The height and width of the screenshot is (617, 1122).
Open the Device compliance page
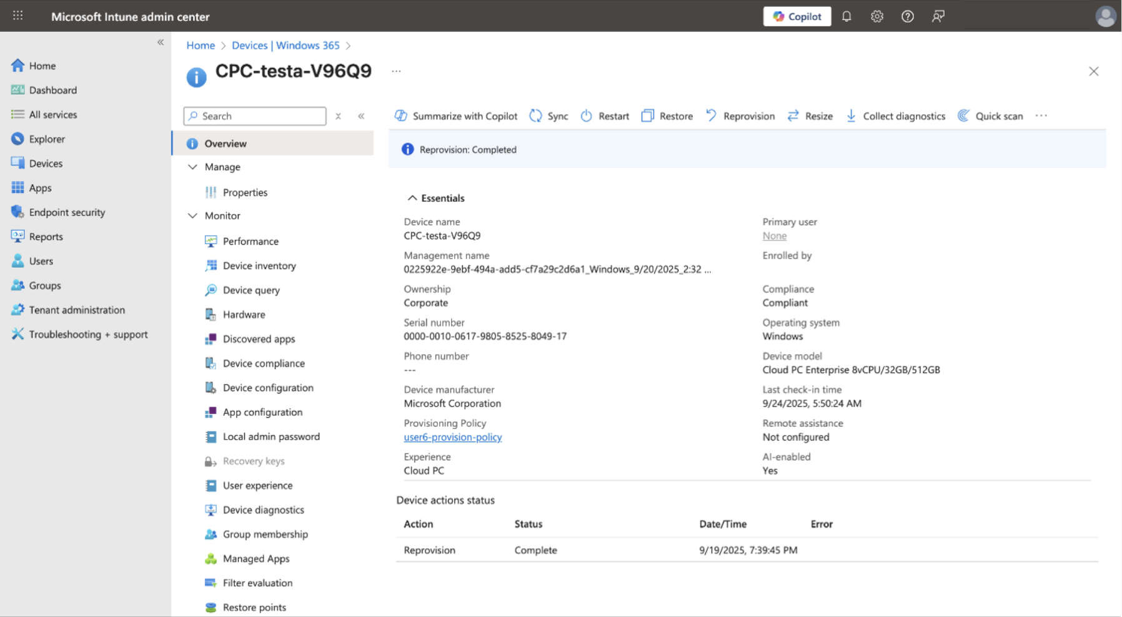pos(263,363)
